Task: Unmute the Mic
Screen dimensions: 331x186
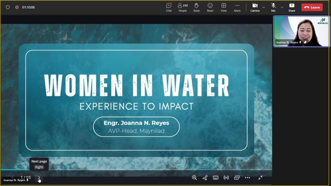Action: (x=273, y=7)
